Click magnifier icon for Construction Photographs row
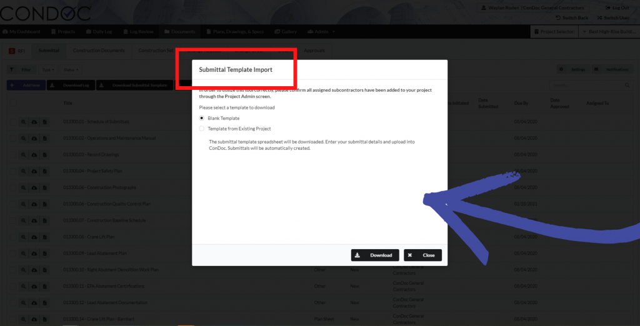This screenshot has width=640, height=326. pos(24,188)
